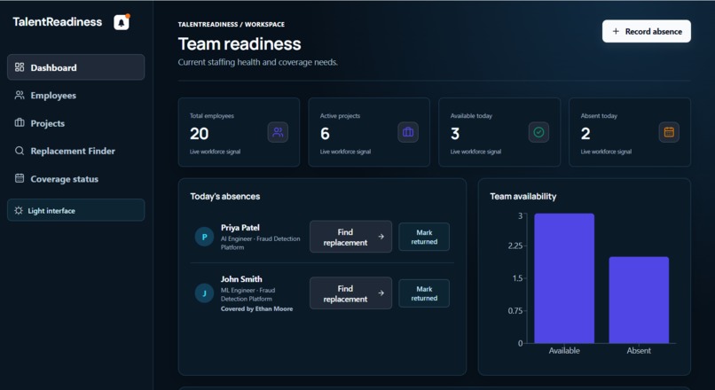Click 'Covered by Ethan Moore' text
Image resolution: width=715 pixels, height=390 pixels.
pyautogui.click(x=256, y=308)
